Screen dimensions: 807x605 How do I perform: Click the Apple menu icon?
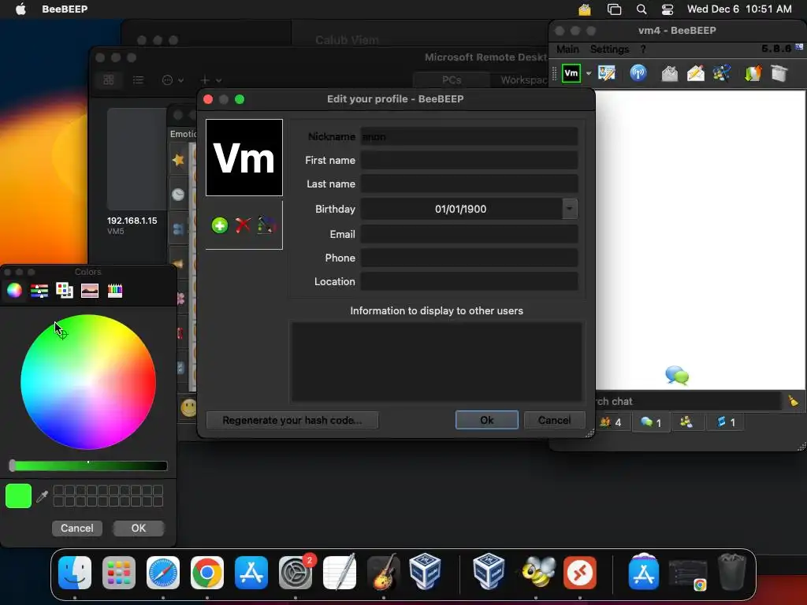[20, 9]
